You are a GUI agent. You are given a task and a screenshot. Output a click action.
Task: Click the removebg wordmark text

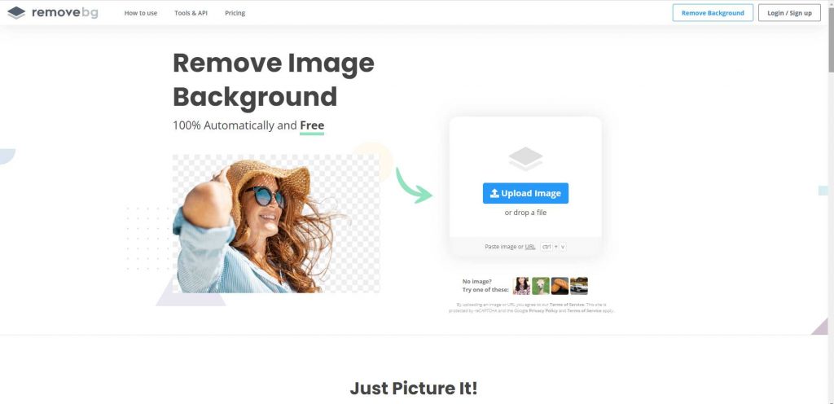(65, 13)
